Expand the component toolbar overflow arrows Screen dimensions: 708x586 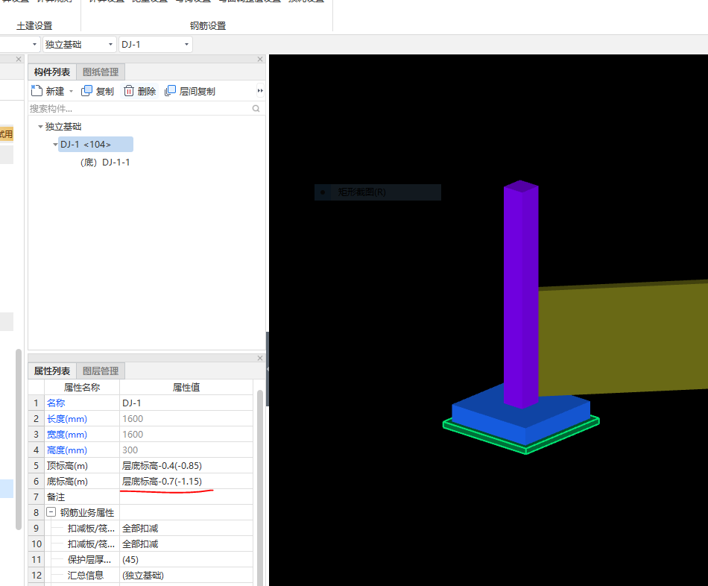[260, 91]
